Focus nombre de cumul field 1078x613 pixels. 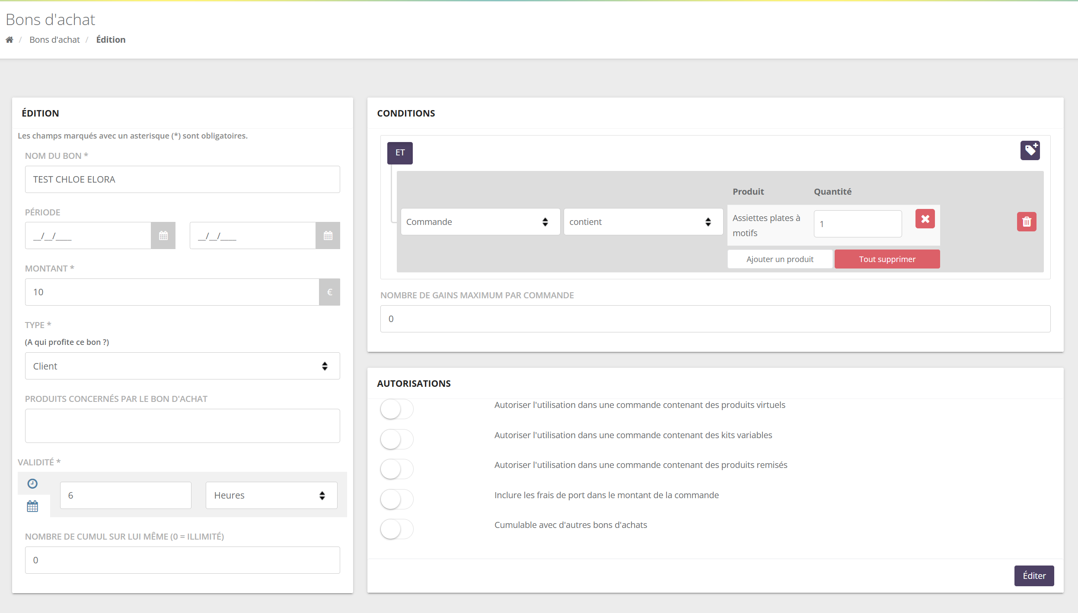(182, 560)
